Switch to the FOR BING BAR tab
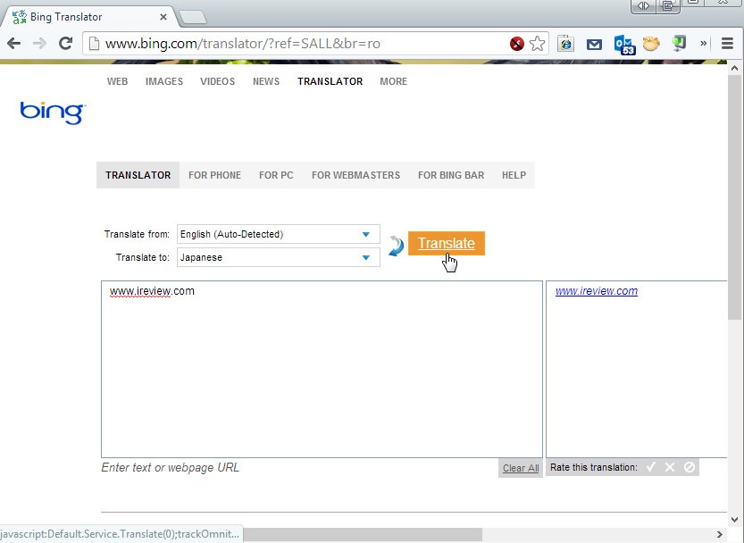 pyautogui.click(x=451, y=175)
